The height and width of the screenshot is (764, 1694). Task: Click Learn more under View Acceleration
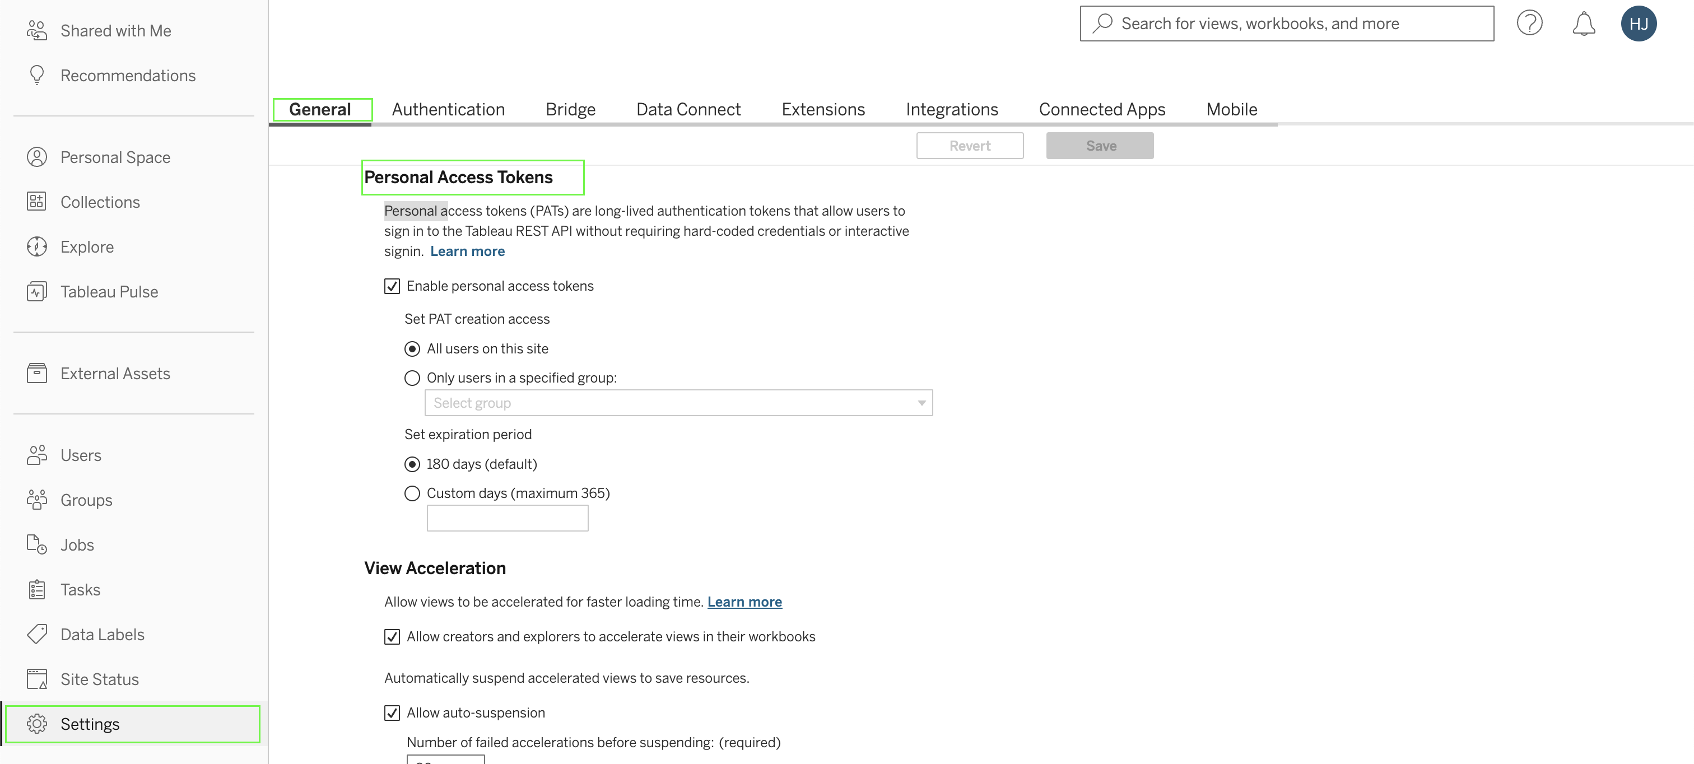click(744, 602)
